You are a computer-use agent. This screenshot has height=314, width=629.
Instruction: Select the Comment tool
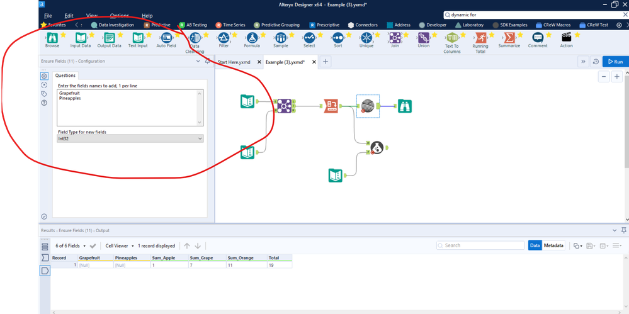(x=538, y=38)
